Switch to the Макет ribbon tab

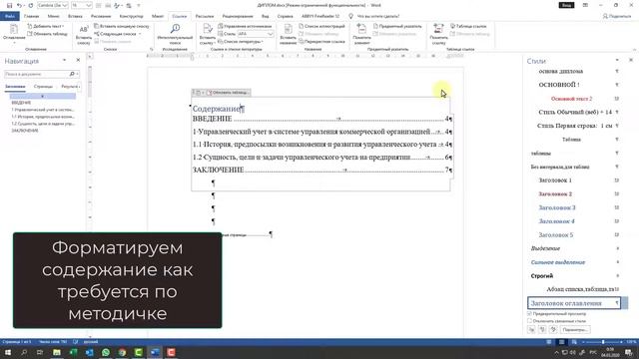[x=158, y=16]
